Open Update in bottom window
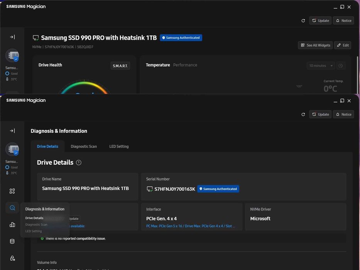 coord(320,114)
